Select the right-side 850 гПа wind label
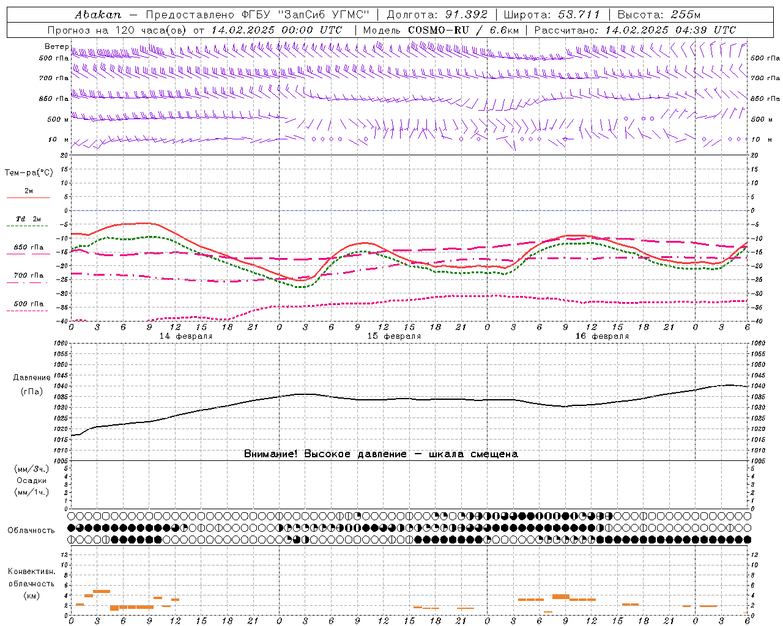The height and width of the screenshot is (626, 783). pos(765,98)
